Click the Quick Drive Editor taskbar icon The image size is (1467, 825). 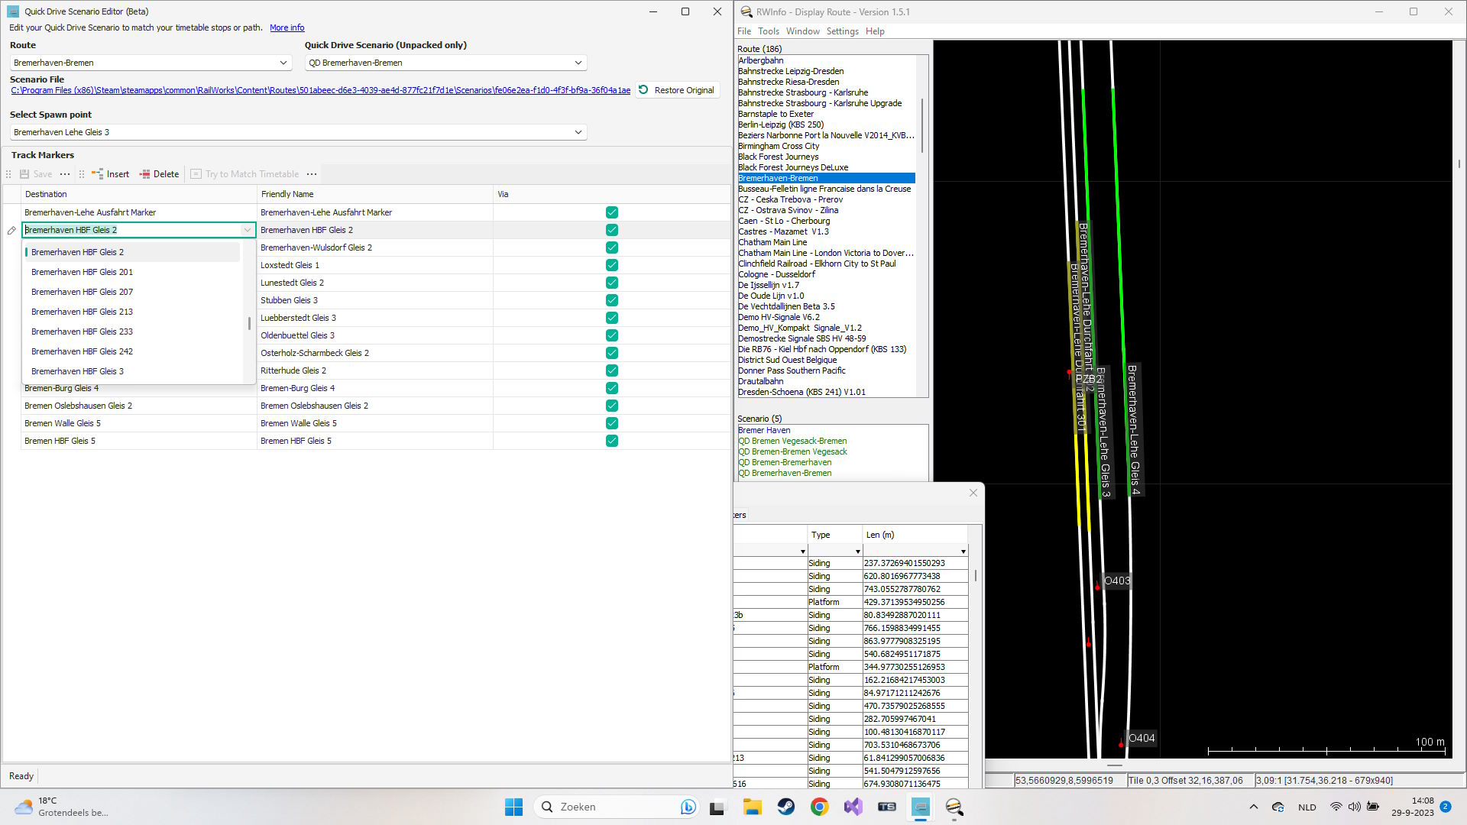tap(921, 807)
